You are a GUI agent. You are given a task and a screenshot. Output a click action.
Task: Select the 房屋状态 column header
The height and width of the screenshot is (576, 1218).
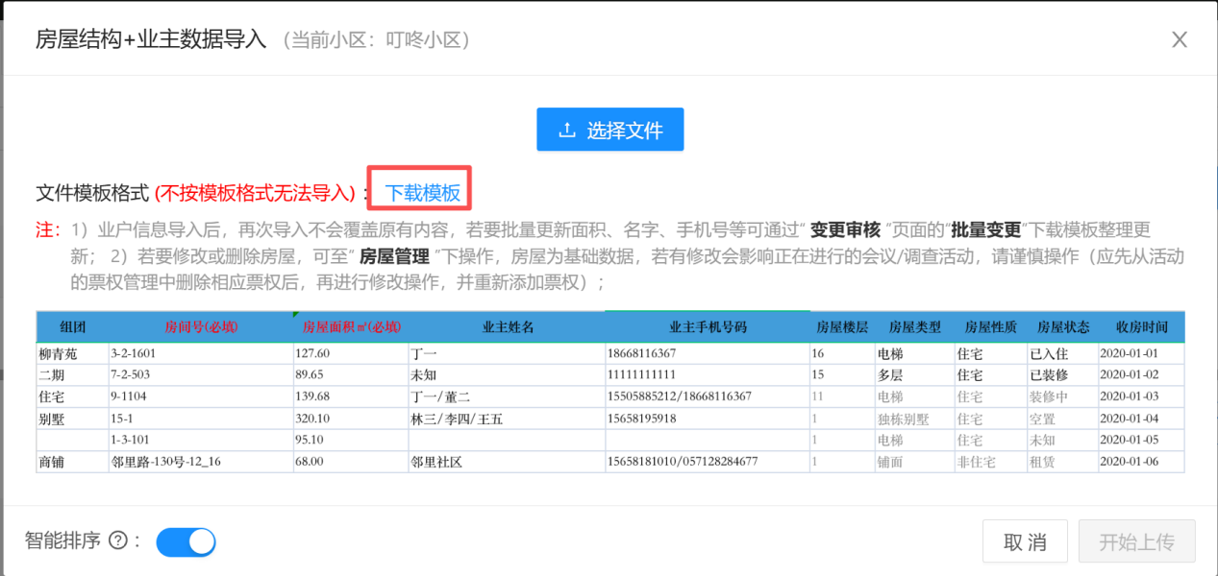1063,327
